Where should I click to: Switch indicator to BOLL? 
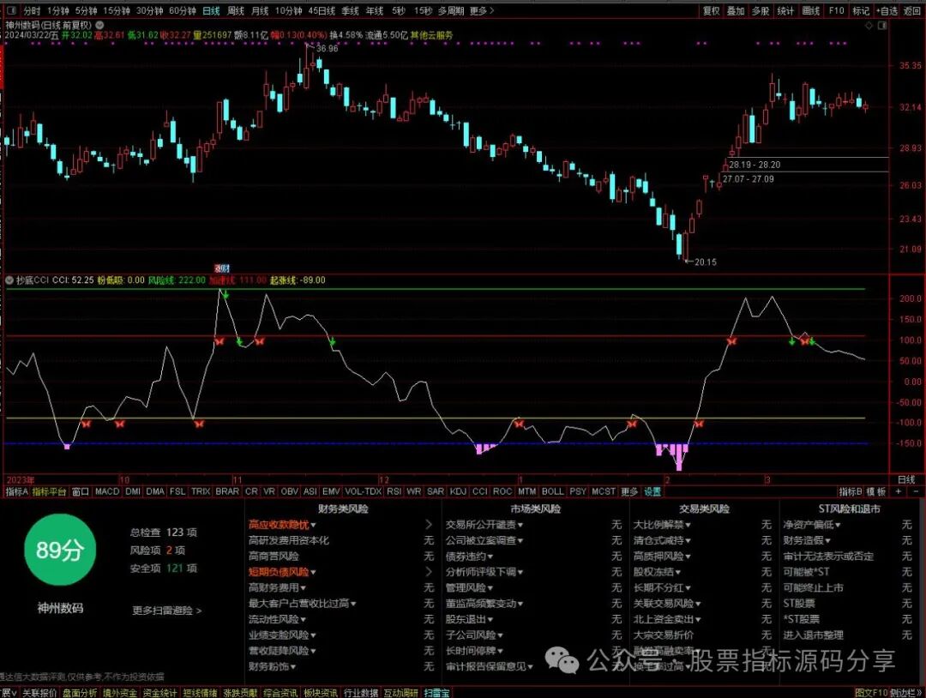point(553,491)
